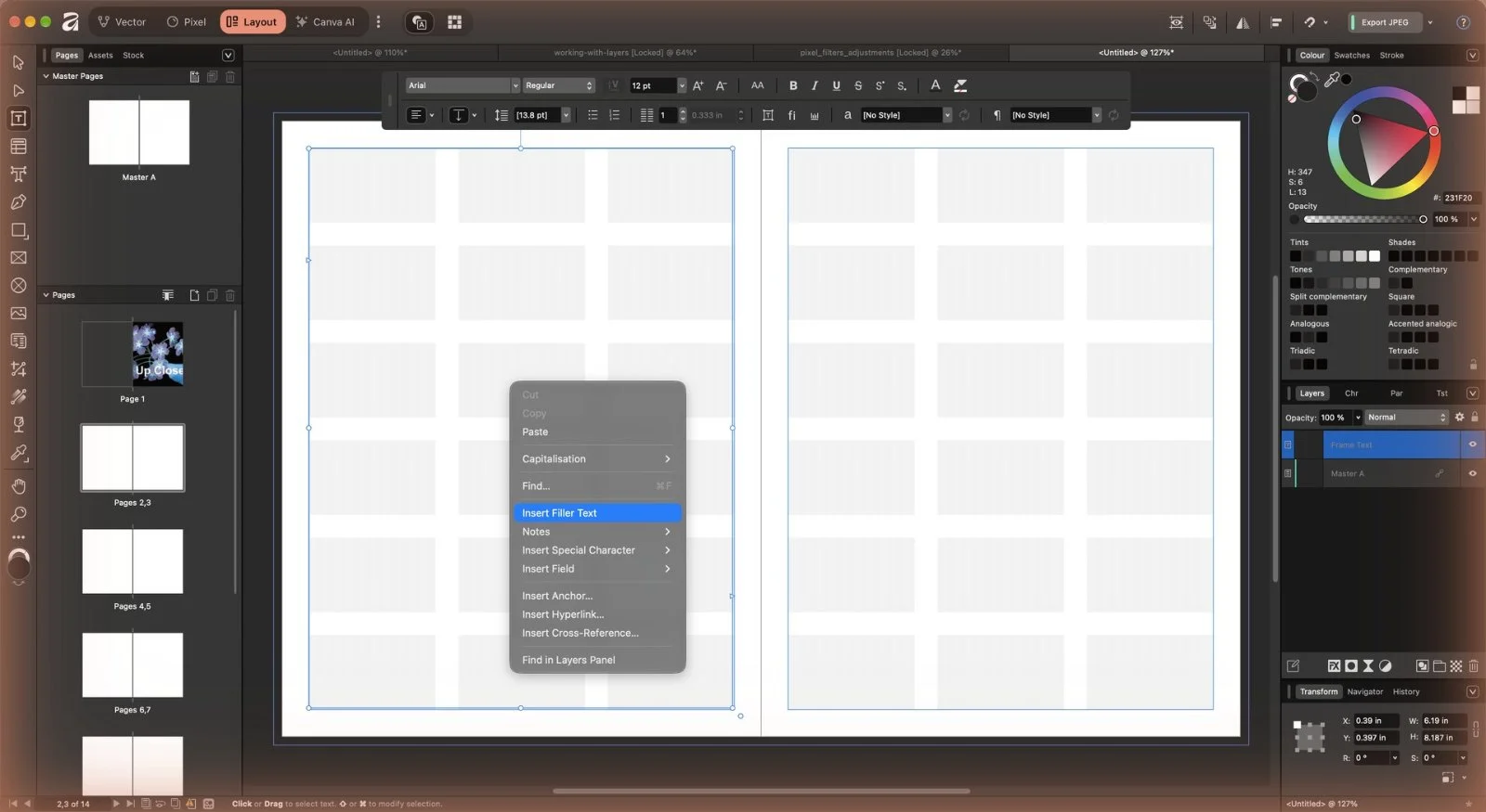Viewport: 1486px width, 812px height.
Task: Switch to the Pixel persona
Action: 186,22
